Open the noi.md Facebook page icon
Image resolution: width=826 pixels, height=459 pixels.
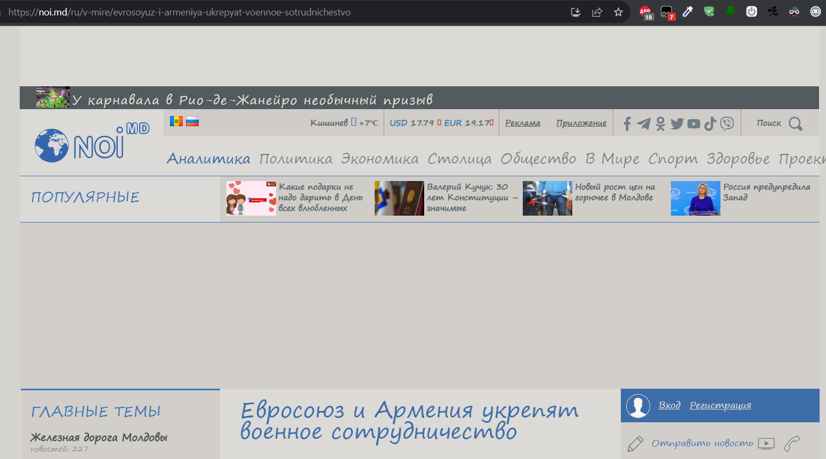(627, 123)
